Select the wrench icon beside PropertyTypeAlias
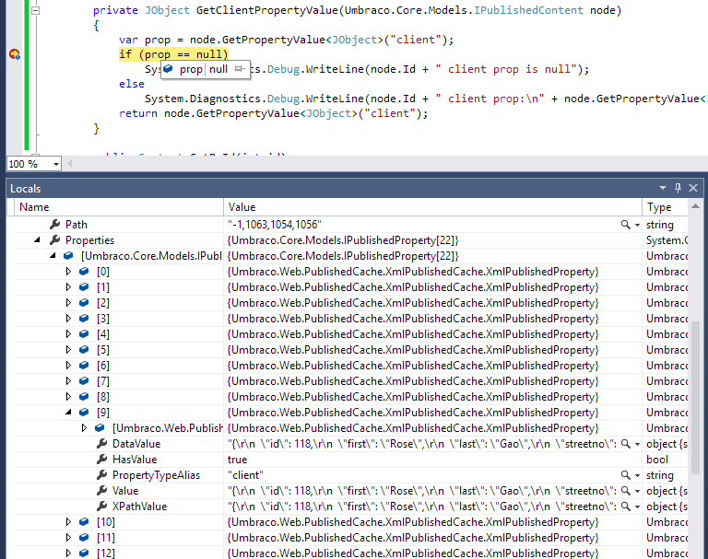This screenshot has width=708, height=559. click(x=102, y=474)
